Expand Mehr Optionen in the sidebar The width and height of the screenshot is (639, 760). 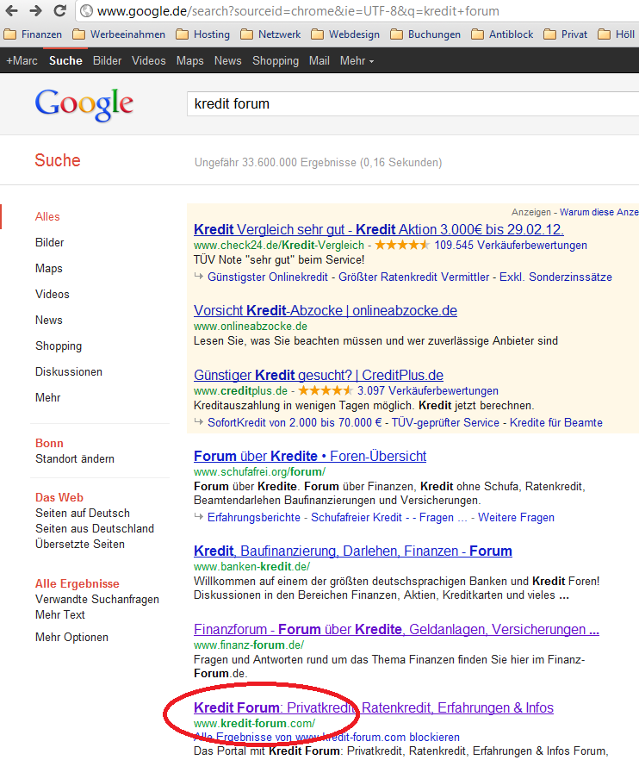point(71,637)
